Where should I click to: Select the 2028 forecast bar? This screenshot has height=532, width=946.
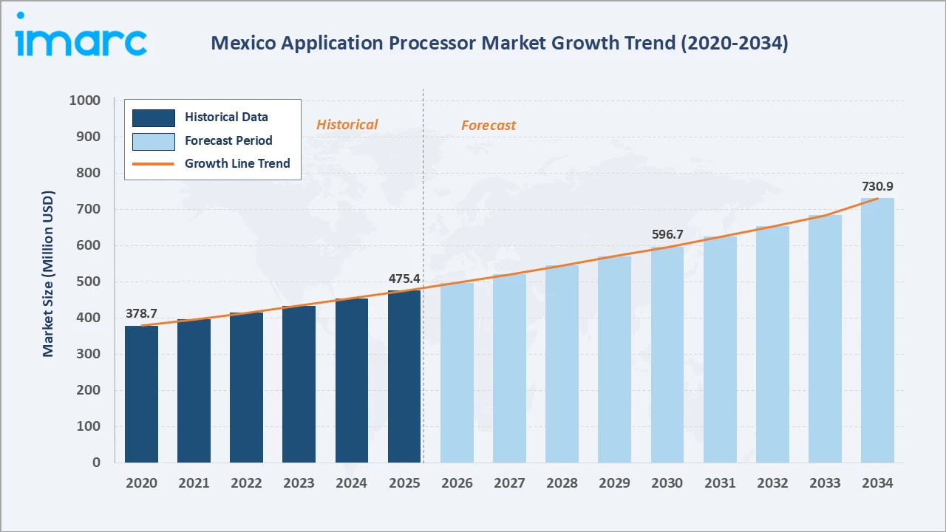click(x=562, y=364)
